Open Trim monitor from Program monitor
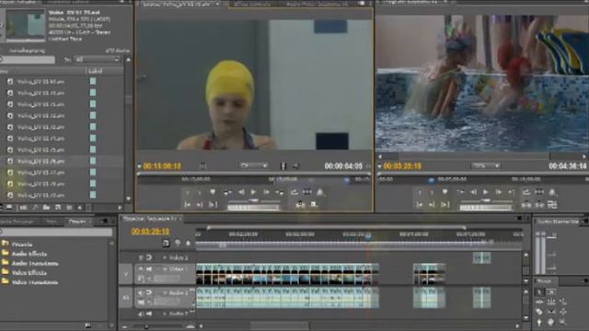This screenshot has width=589, height=331. (x=552, y=204)
